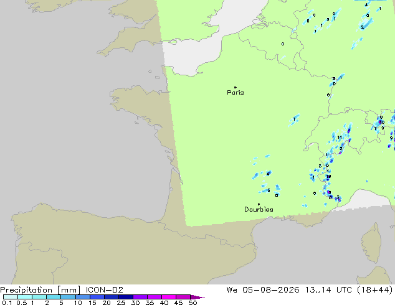395x305 pixels.
Task: Click the 10–15 mm legend swatch
Action: pyautogui.click(x=82, y=297)
